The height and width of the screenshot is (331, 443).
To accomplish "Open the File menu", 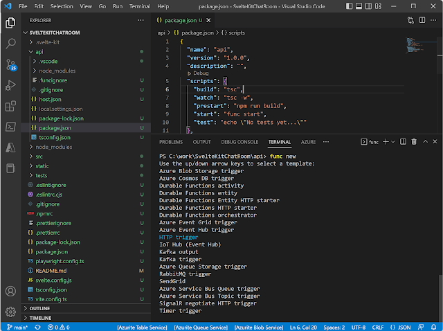I will (23, 6).
